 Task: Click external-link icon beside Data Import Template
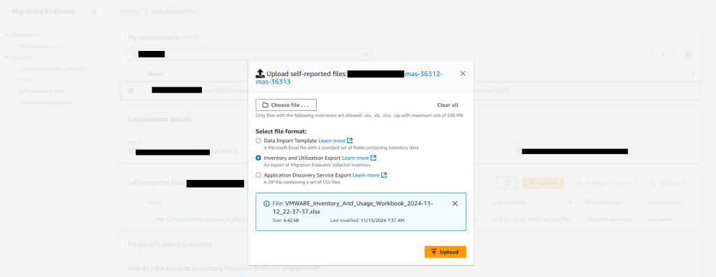[x=350, y=141]
